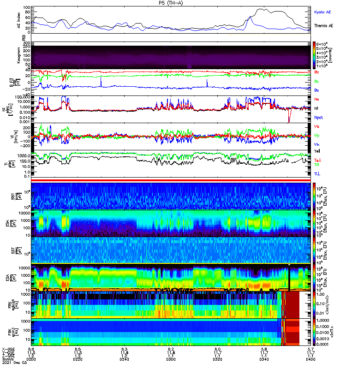Image resolution: width=346 pixels, height=369 pixels.
Task: Select the black "Ni" density legend label
Action: [x=316, y=108]
